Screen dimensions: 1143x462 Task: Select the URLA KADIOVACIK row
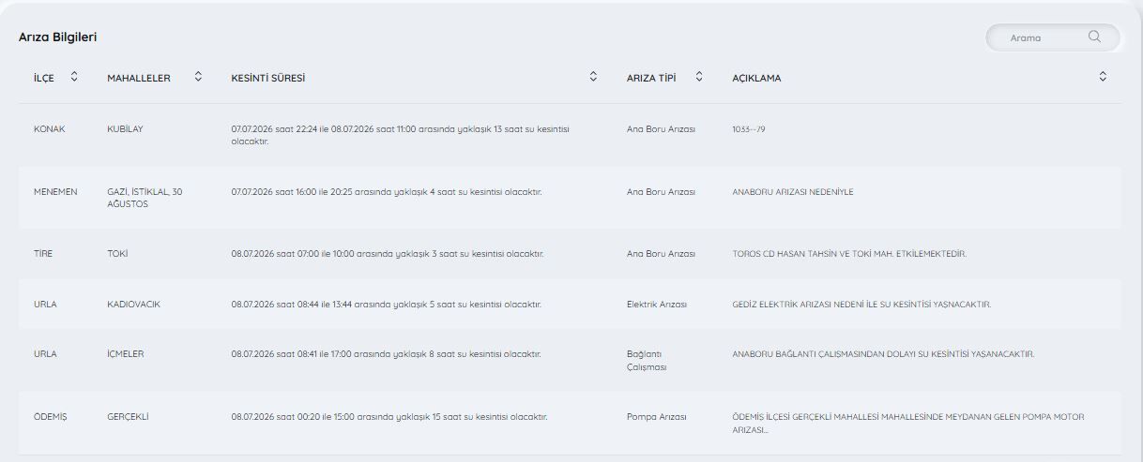click(x=570, y=304)
